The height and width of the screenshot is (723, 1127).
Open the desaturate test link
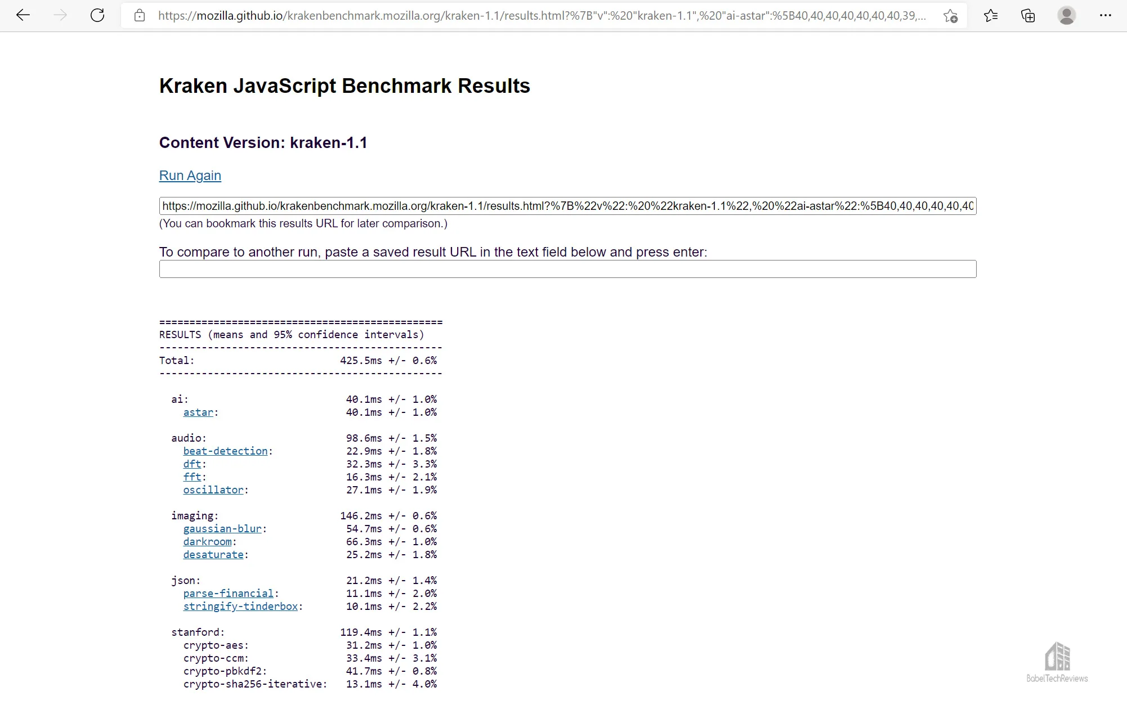coord(213,555)
